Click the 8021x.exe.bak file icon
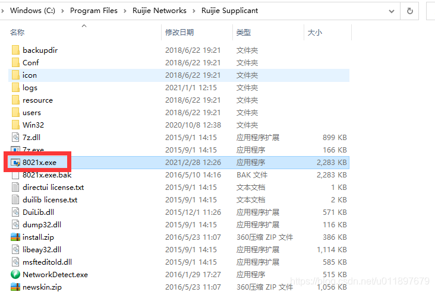Screen dimensions: 435x292 pos(15,175)
